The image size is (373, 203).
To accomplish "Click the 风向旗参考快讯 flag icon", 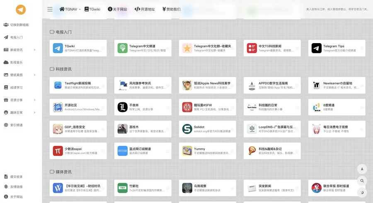I will [123, 85].
